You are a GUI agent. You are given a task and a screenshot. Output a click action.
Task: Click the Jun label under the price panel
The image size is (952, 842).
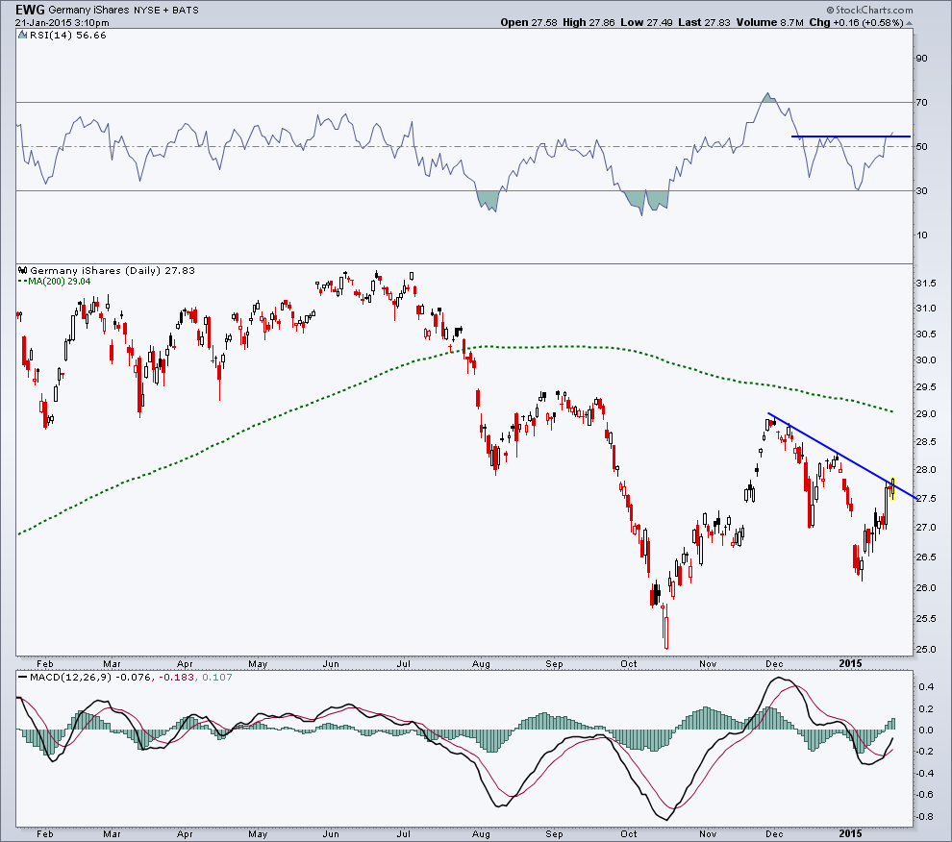click(x=331, y=664)
